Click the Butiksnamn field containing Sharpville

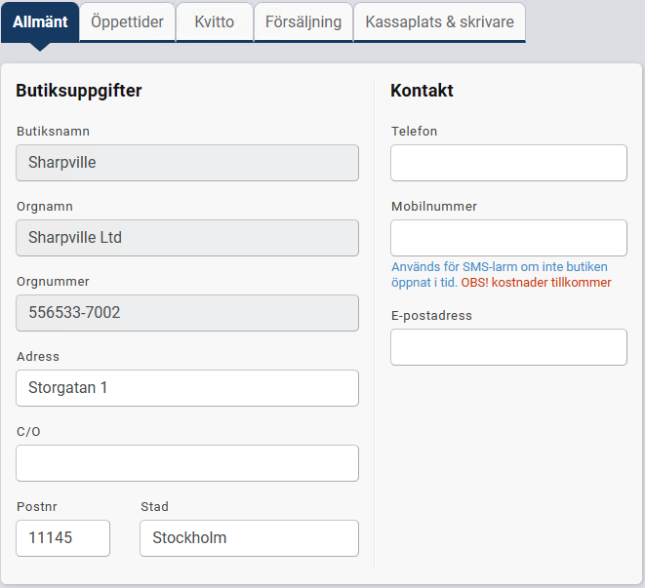pyautogui.click(x=187, y=163)
